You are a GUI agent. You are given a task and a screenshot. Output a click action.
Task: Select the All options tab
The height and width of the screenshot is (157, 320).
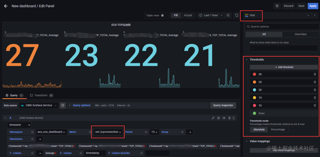264,34
